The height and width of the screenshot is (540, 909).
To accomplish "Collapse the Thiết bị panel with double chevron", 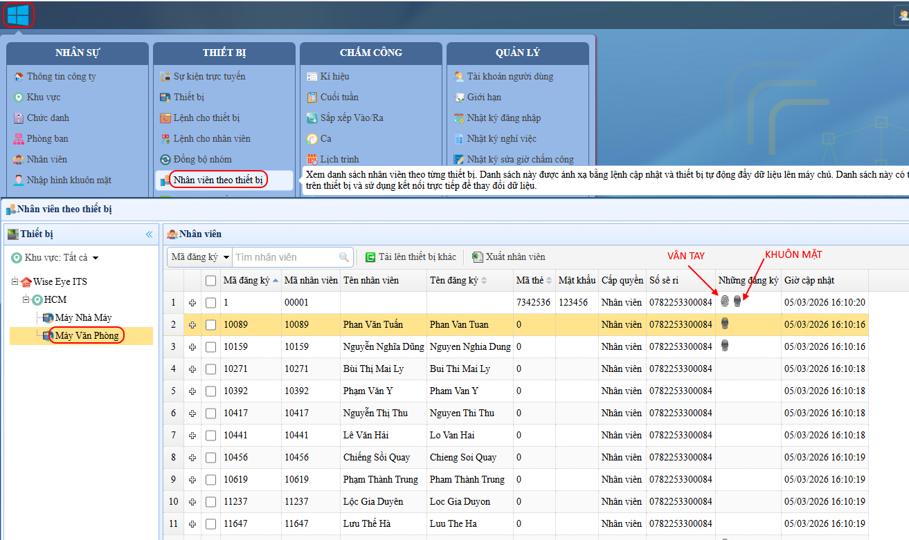I will (x=149, y=234).
